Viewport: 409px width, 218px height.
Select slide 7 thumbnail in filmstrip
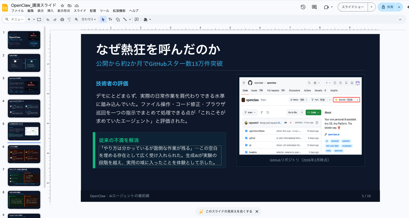pos(24,177)
